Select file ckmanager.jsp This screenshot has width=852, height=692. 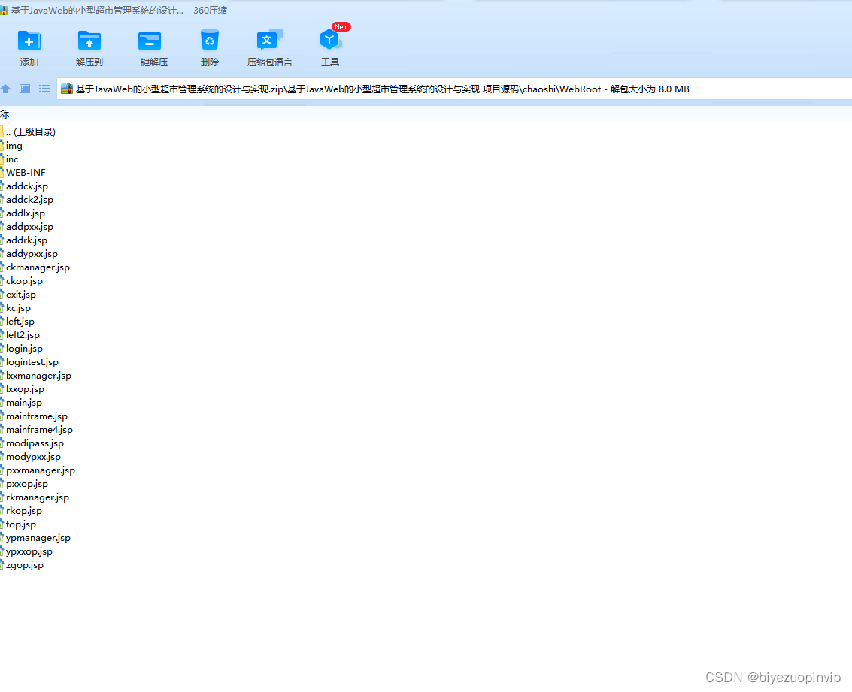(x=35, y=267)
